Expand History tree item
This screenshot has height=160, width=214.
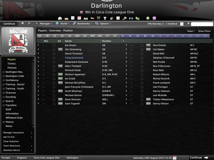pyautogui.click(x=4, y=122)
